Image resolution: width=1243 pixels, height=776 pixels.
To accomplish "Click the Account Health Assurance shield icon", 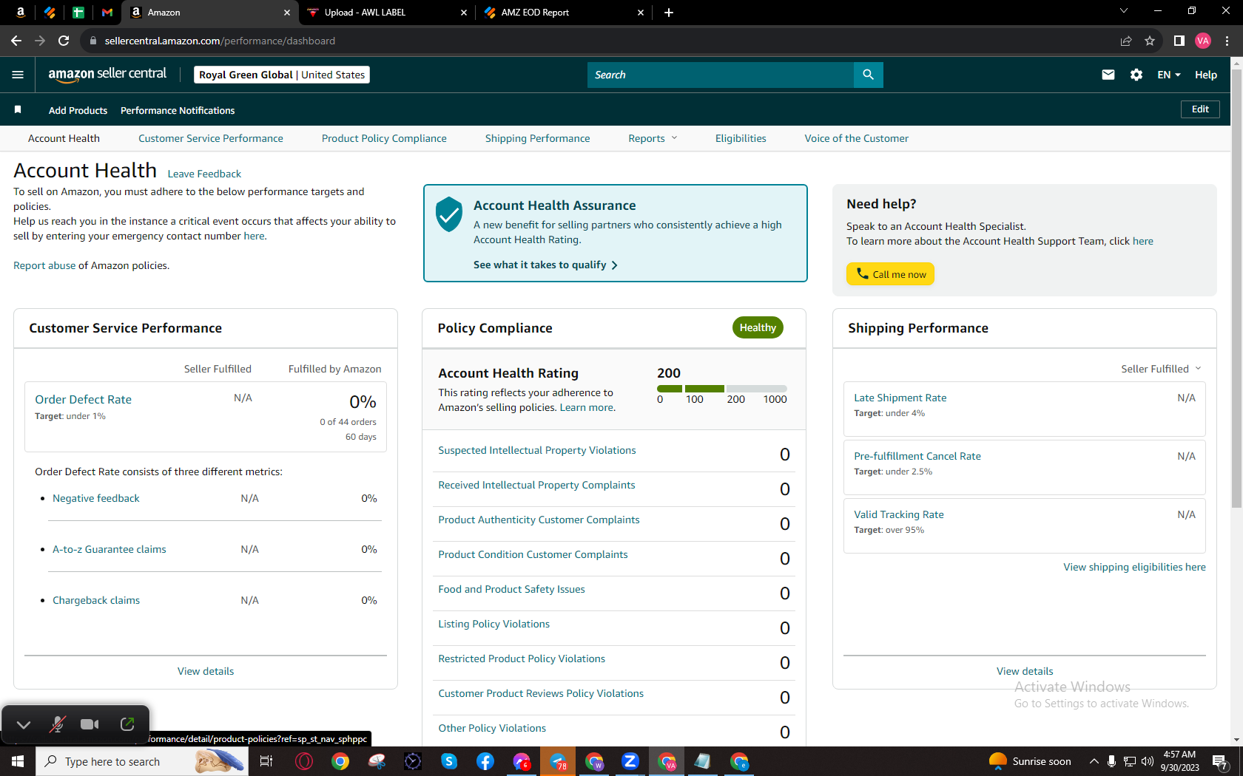I will [x=449, y=214].
